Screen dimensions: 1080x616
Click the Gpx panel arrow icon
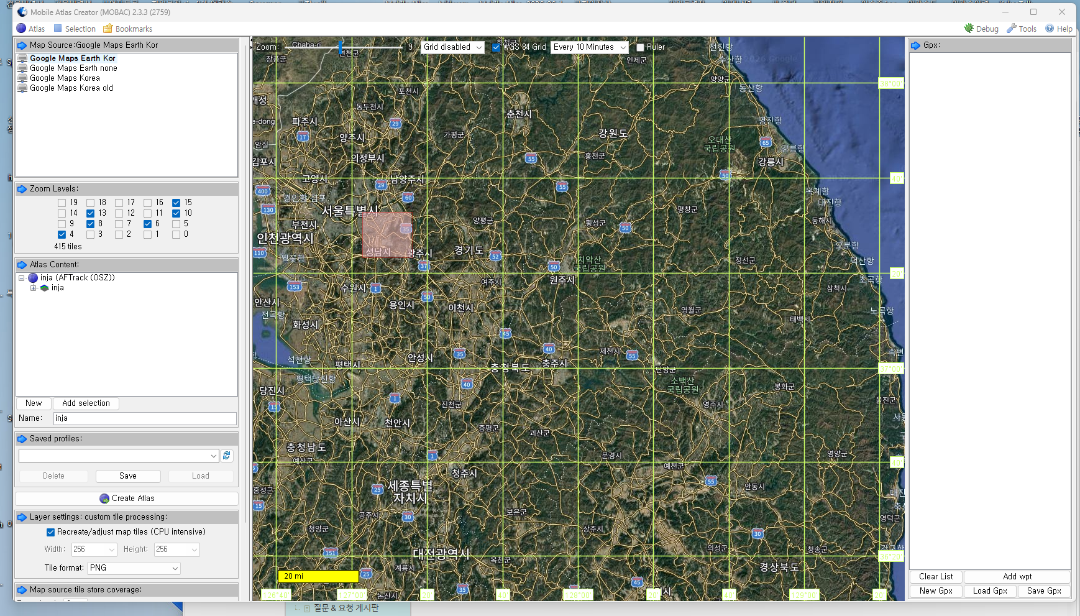915,45
